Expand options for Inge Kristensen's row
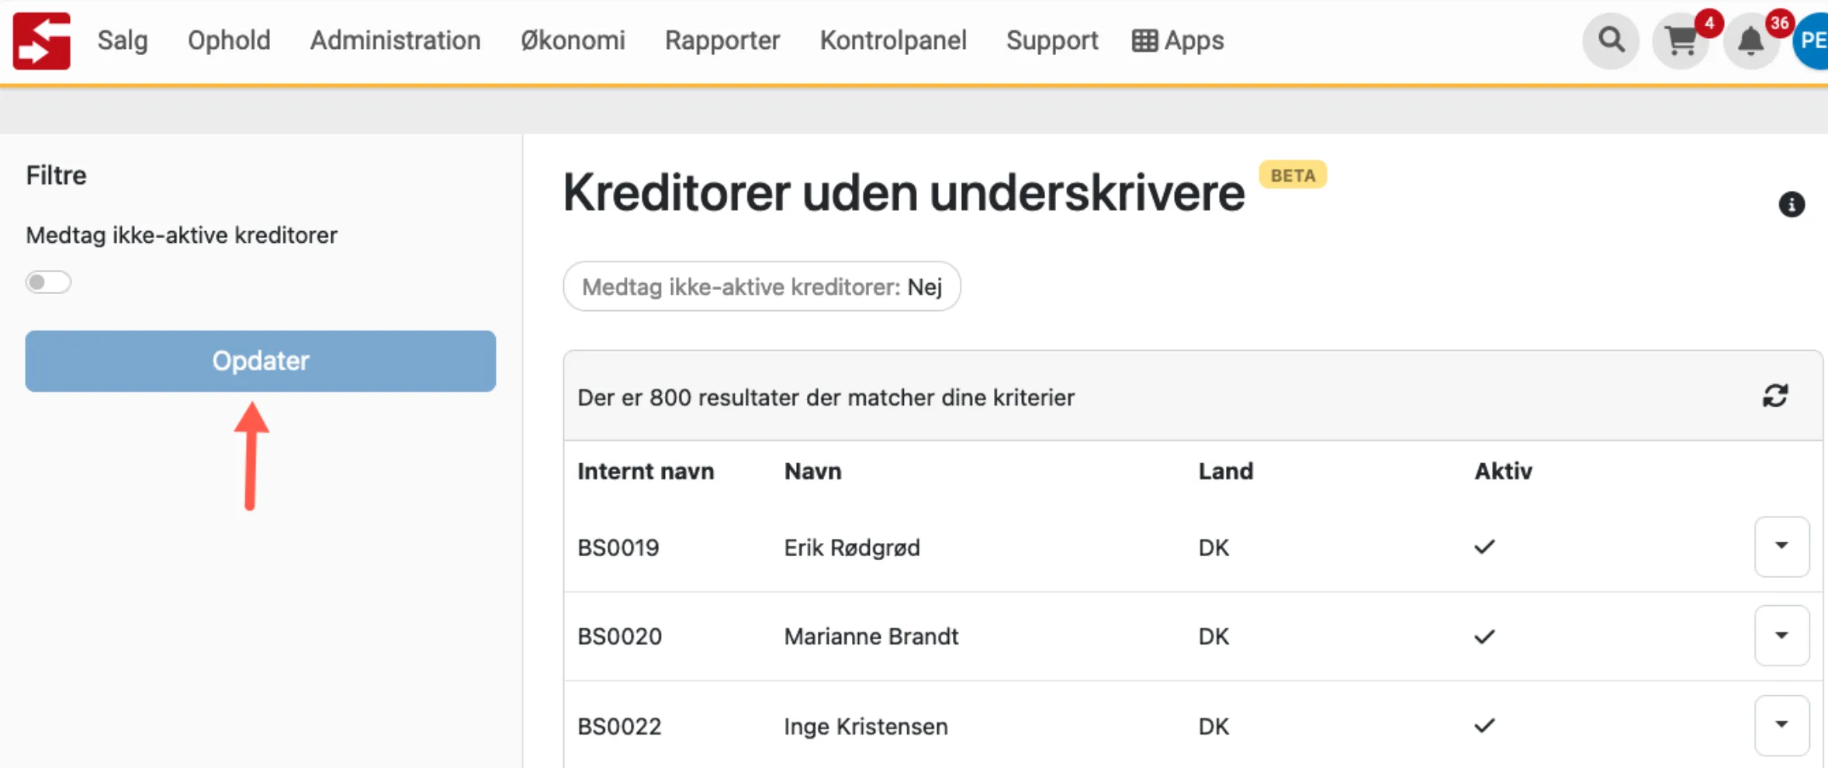Image resolution: width=1828 pixels, height=768 pixels. pos(1781,724)
